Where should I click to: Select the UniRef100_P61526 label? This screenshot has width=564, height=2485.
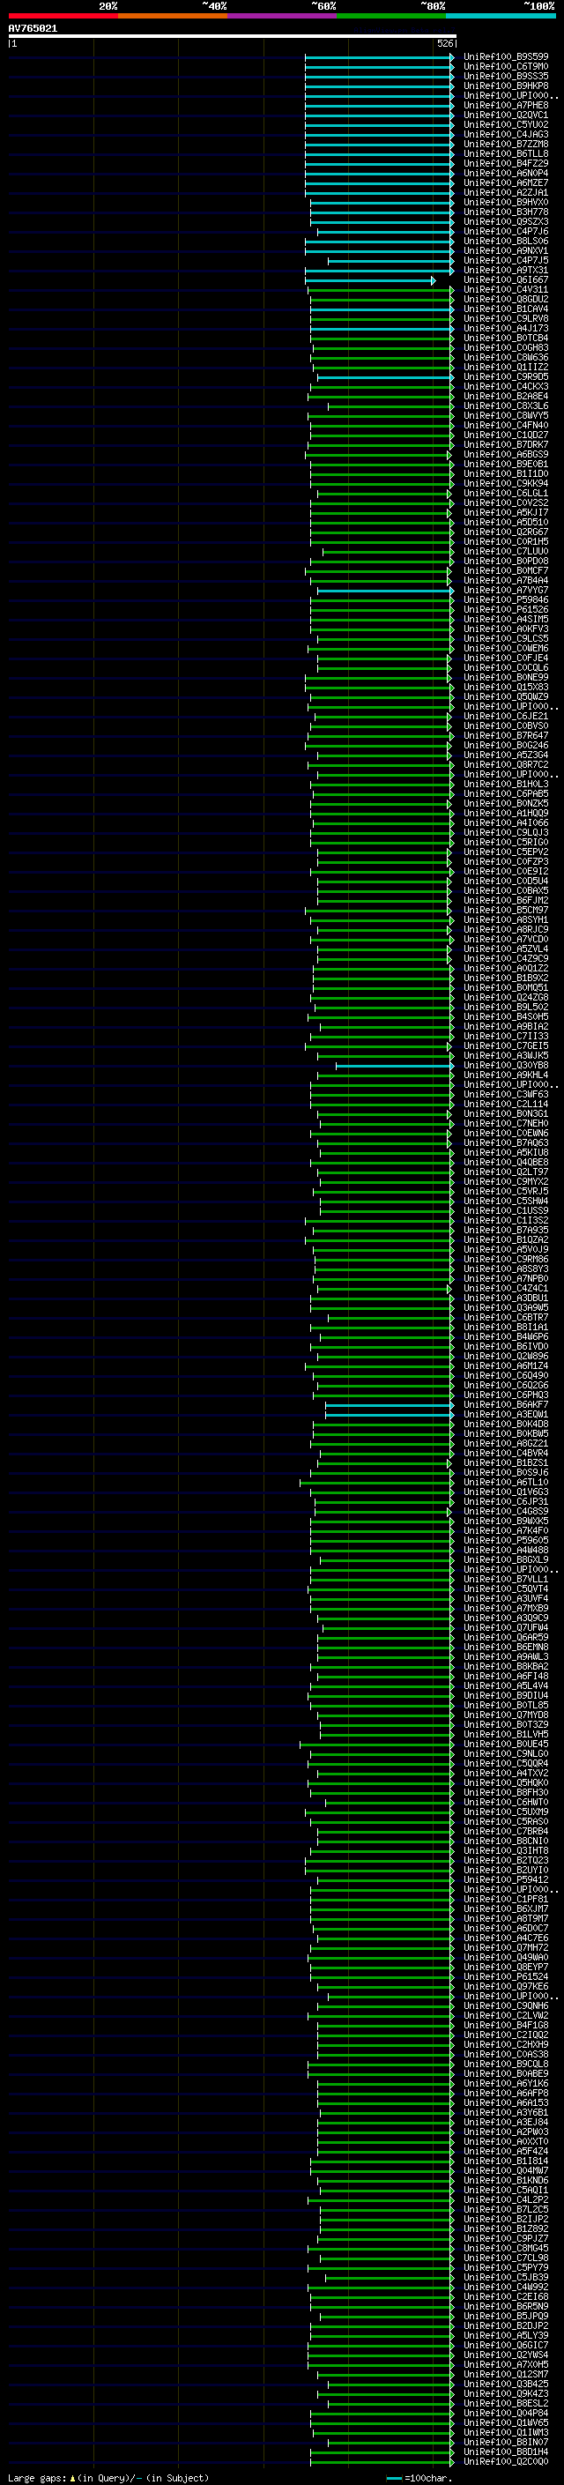505,610
